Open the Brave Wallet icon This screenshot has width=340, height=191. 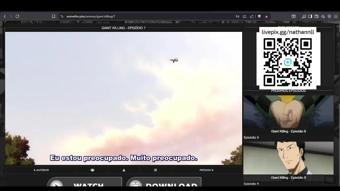(316, 16)
